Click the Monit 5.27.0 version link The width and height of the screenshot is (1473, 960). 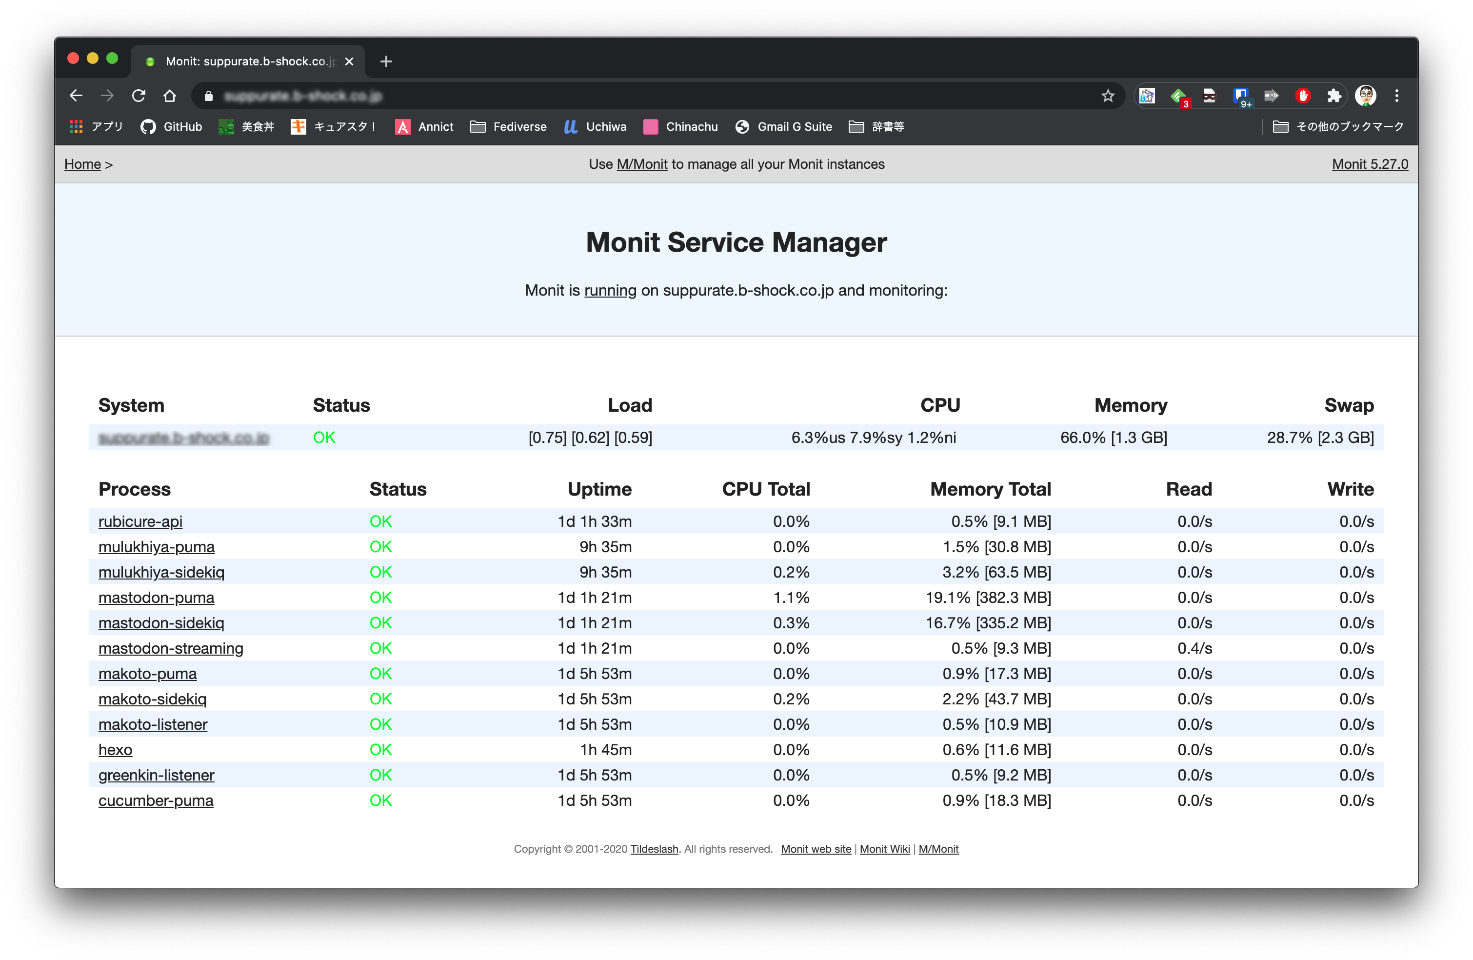[1370, 164]
